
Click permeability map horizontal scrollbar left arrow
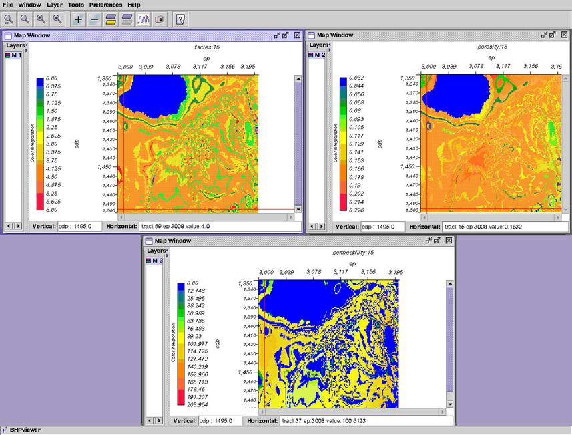click(262, 412)
